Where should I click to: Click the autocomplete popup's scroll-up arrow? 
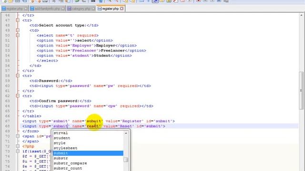coord(126,133)
